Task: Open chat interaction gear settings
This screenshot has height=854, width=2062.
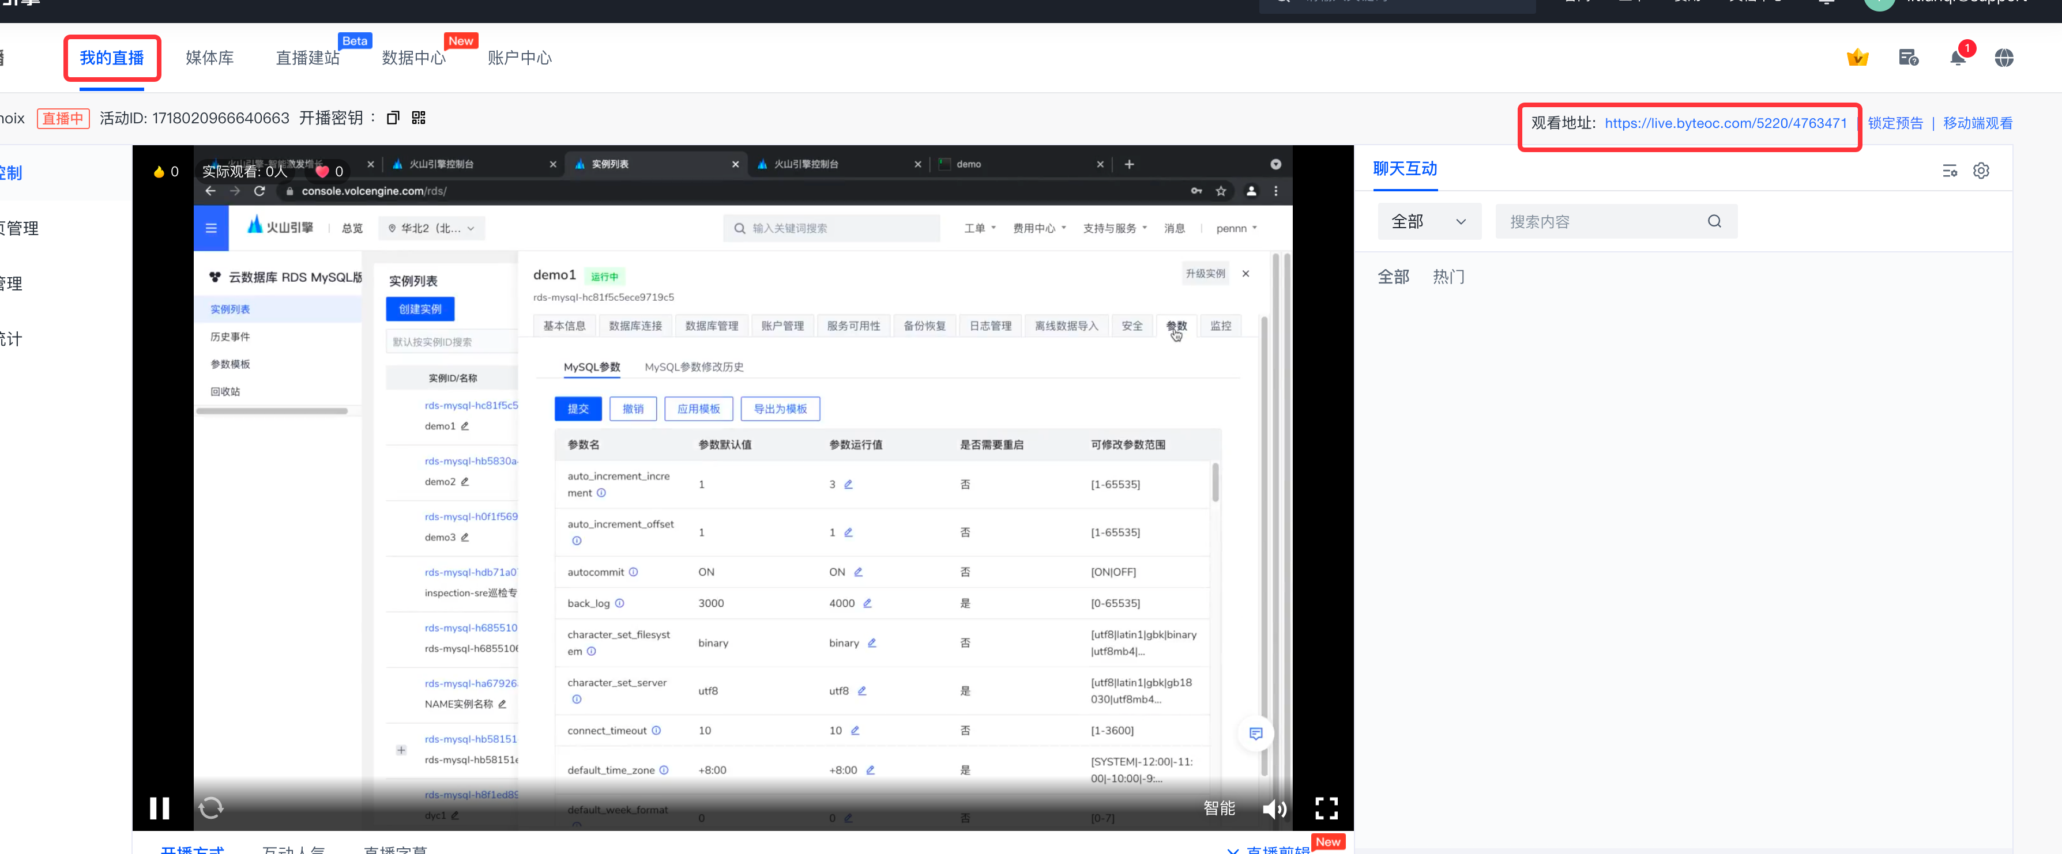Action: tap(1981, 171)
